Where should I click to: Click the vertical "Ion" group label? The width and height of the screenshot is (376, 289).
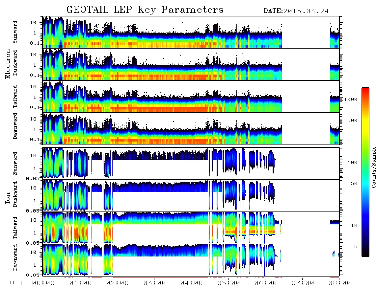tap(8, 198)
